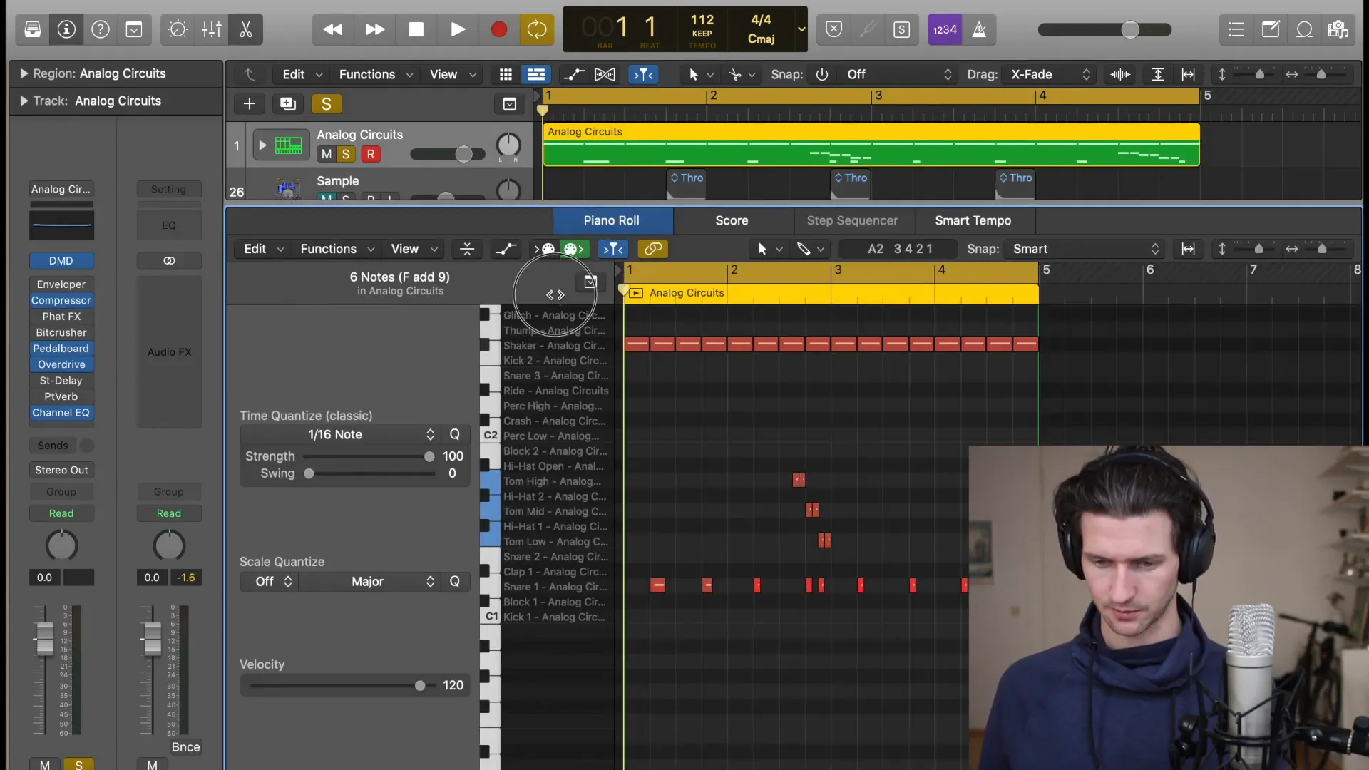The height and width of the screenshot is (770, 1369).
Task: Expand the Track: Analog Circuits inspector
Action: tap(24, 101)
